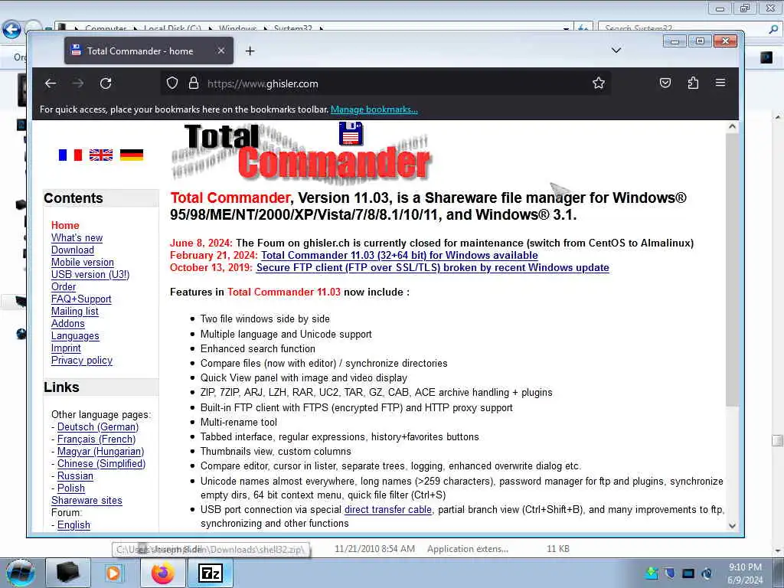Open a new tab with plus
Viewport: 784px width, 588px height.
[250, 51]
